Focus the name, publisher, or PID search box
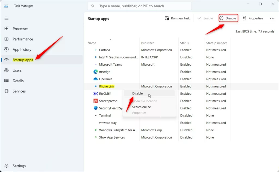The image size is (279, 172). pyautogui.click(x=139, y=6)
